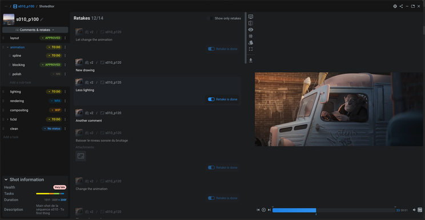Click the share icon in title bar
The image size is (425, 220).
click(401, 6)
